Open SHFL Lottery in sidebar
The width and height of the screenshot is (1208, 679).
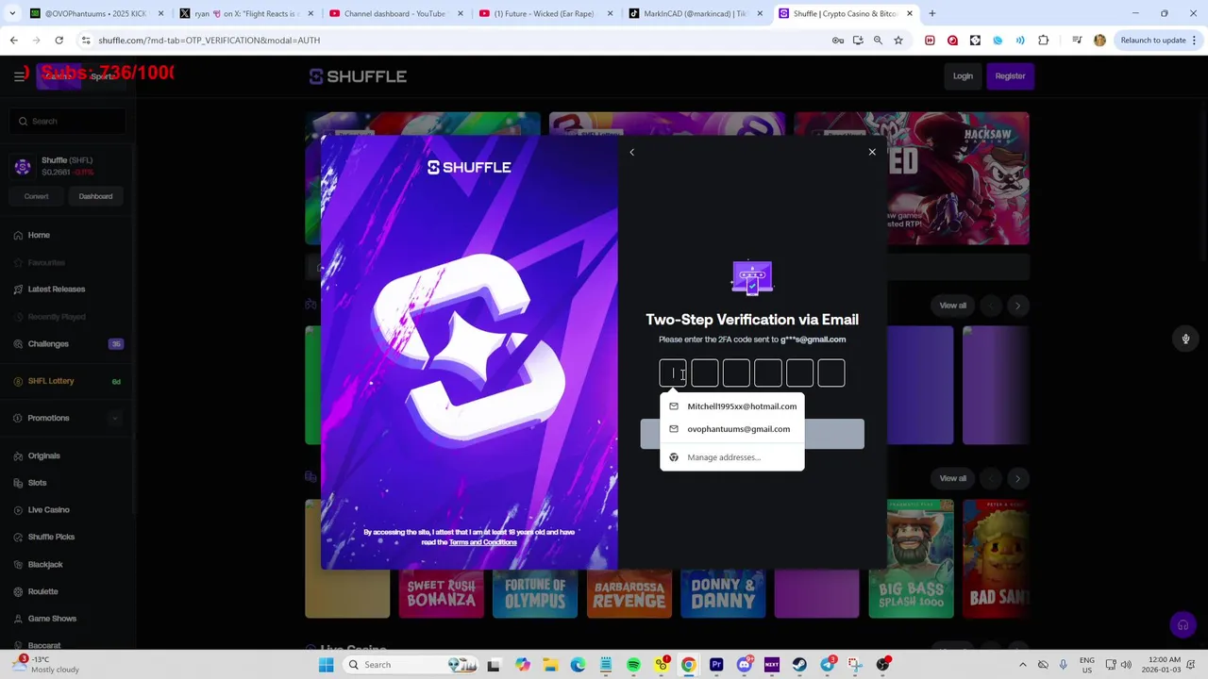(51, 381)
